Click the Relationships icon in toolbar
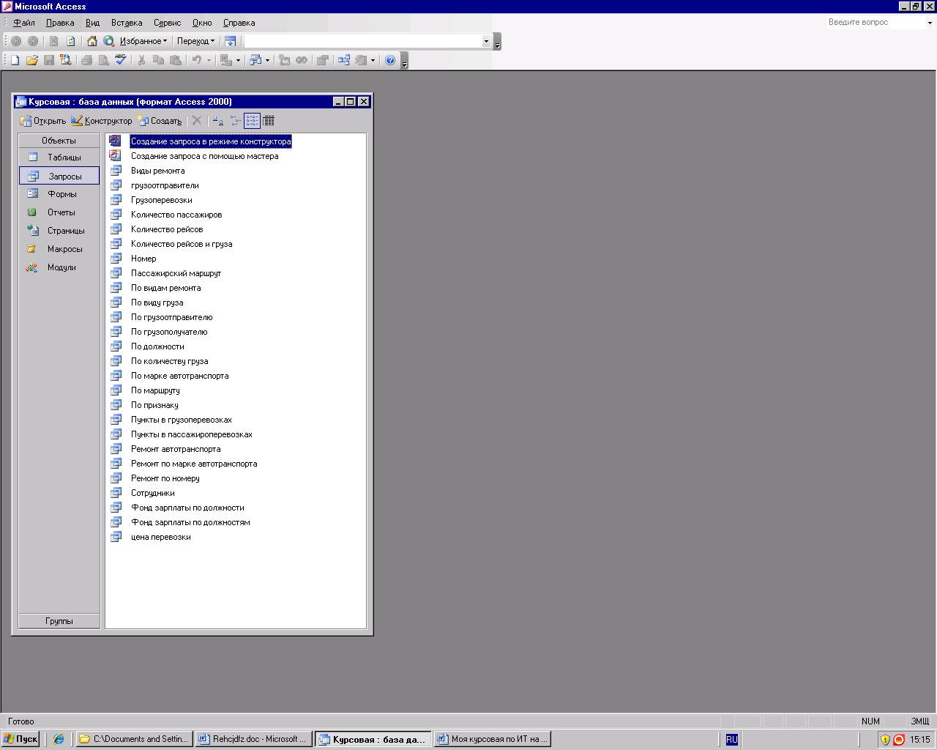 pyautogui.click(x=343, y=60)
